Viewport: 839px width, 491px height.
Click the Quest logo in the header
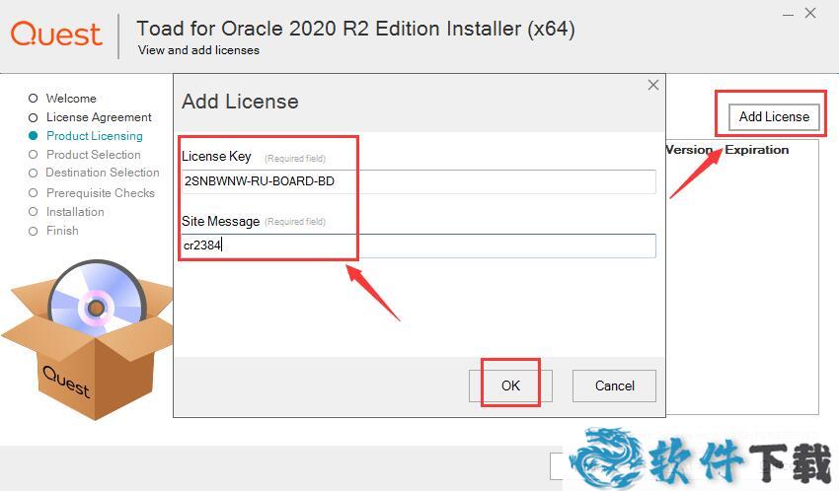pos(56,35)
